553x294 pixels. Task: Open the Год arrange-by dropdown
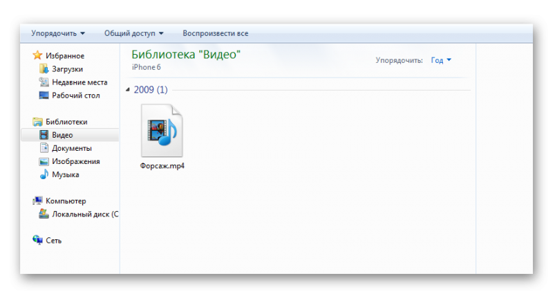440,60
